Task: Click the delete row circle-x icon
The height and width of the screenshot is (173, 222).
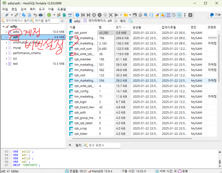Action: point(100,15)
